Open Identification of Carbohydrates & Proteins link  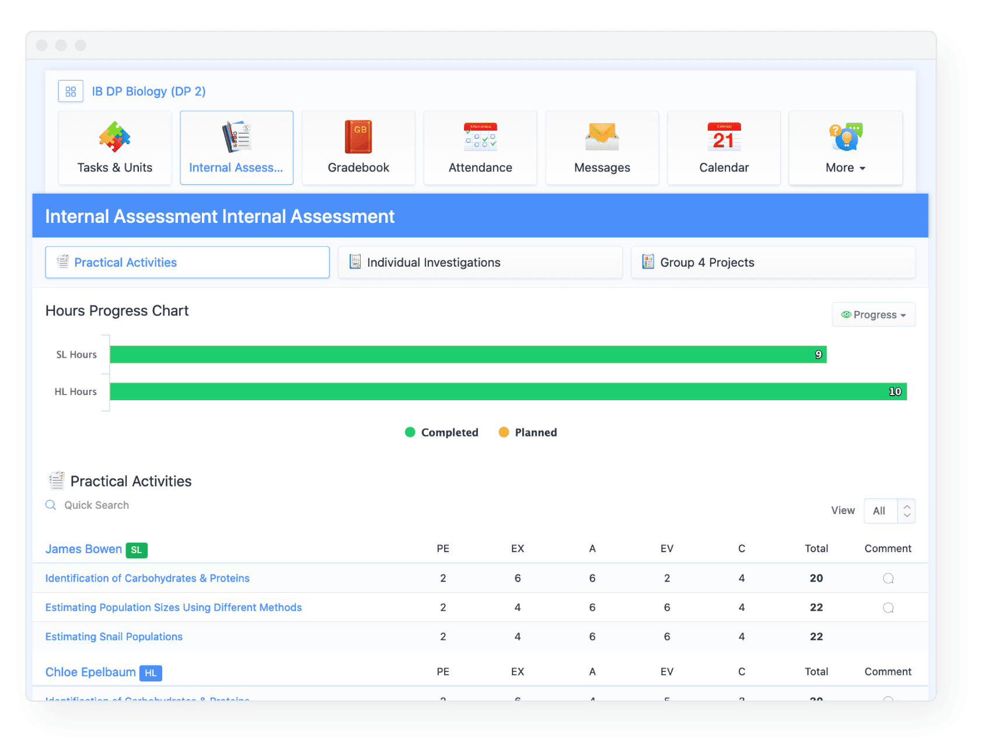[x=148, y=578]
